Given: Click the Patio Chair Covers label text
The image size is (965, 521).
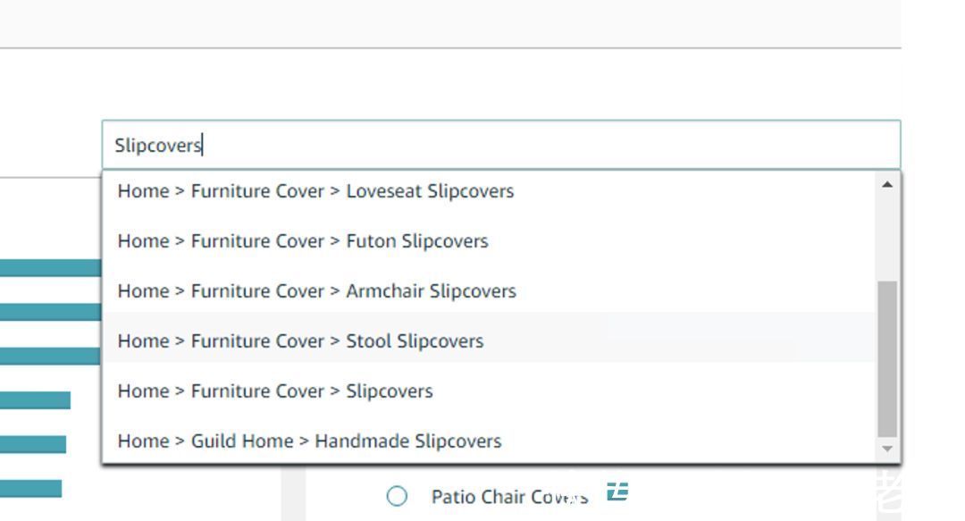Looking at the screenshot, I should [509, 497].
